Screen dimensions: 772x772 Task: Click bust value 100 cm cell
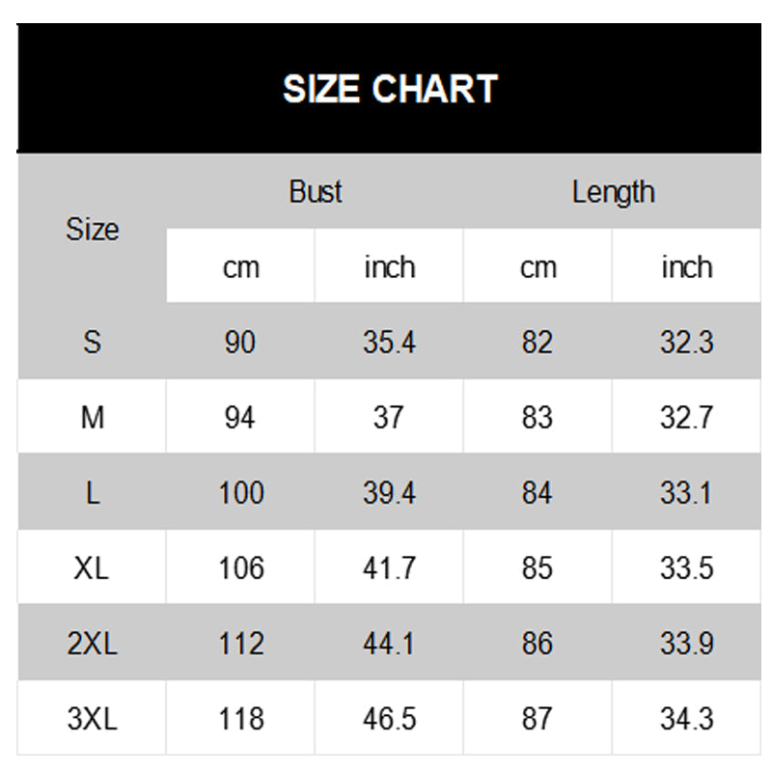[240, 492]
